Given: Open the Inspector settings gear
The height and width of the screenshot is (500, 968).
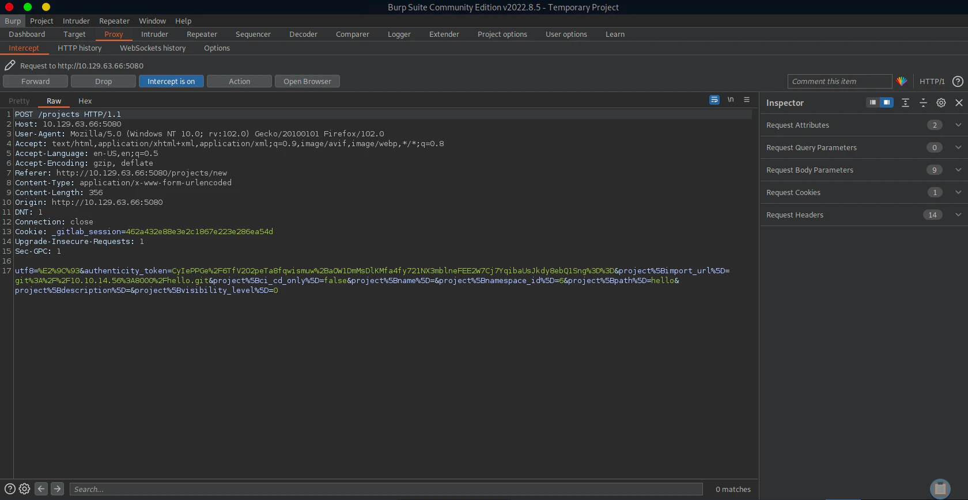Looking at the screenshot, I should coord(941,102).
